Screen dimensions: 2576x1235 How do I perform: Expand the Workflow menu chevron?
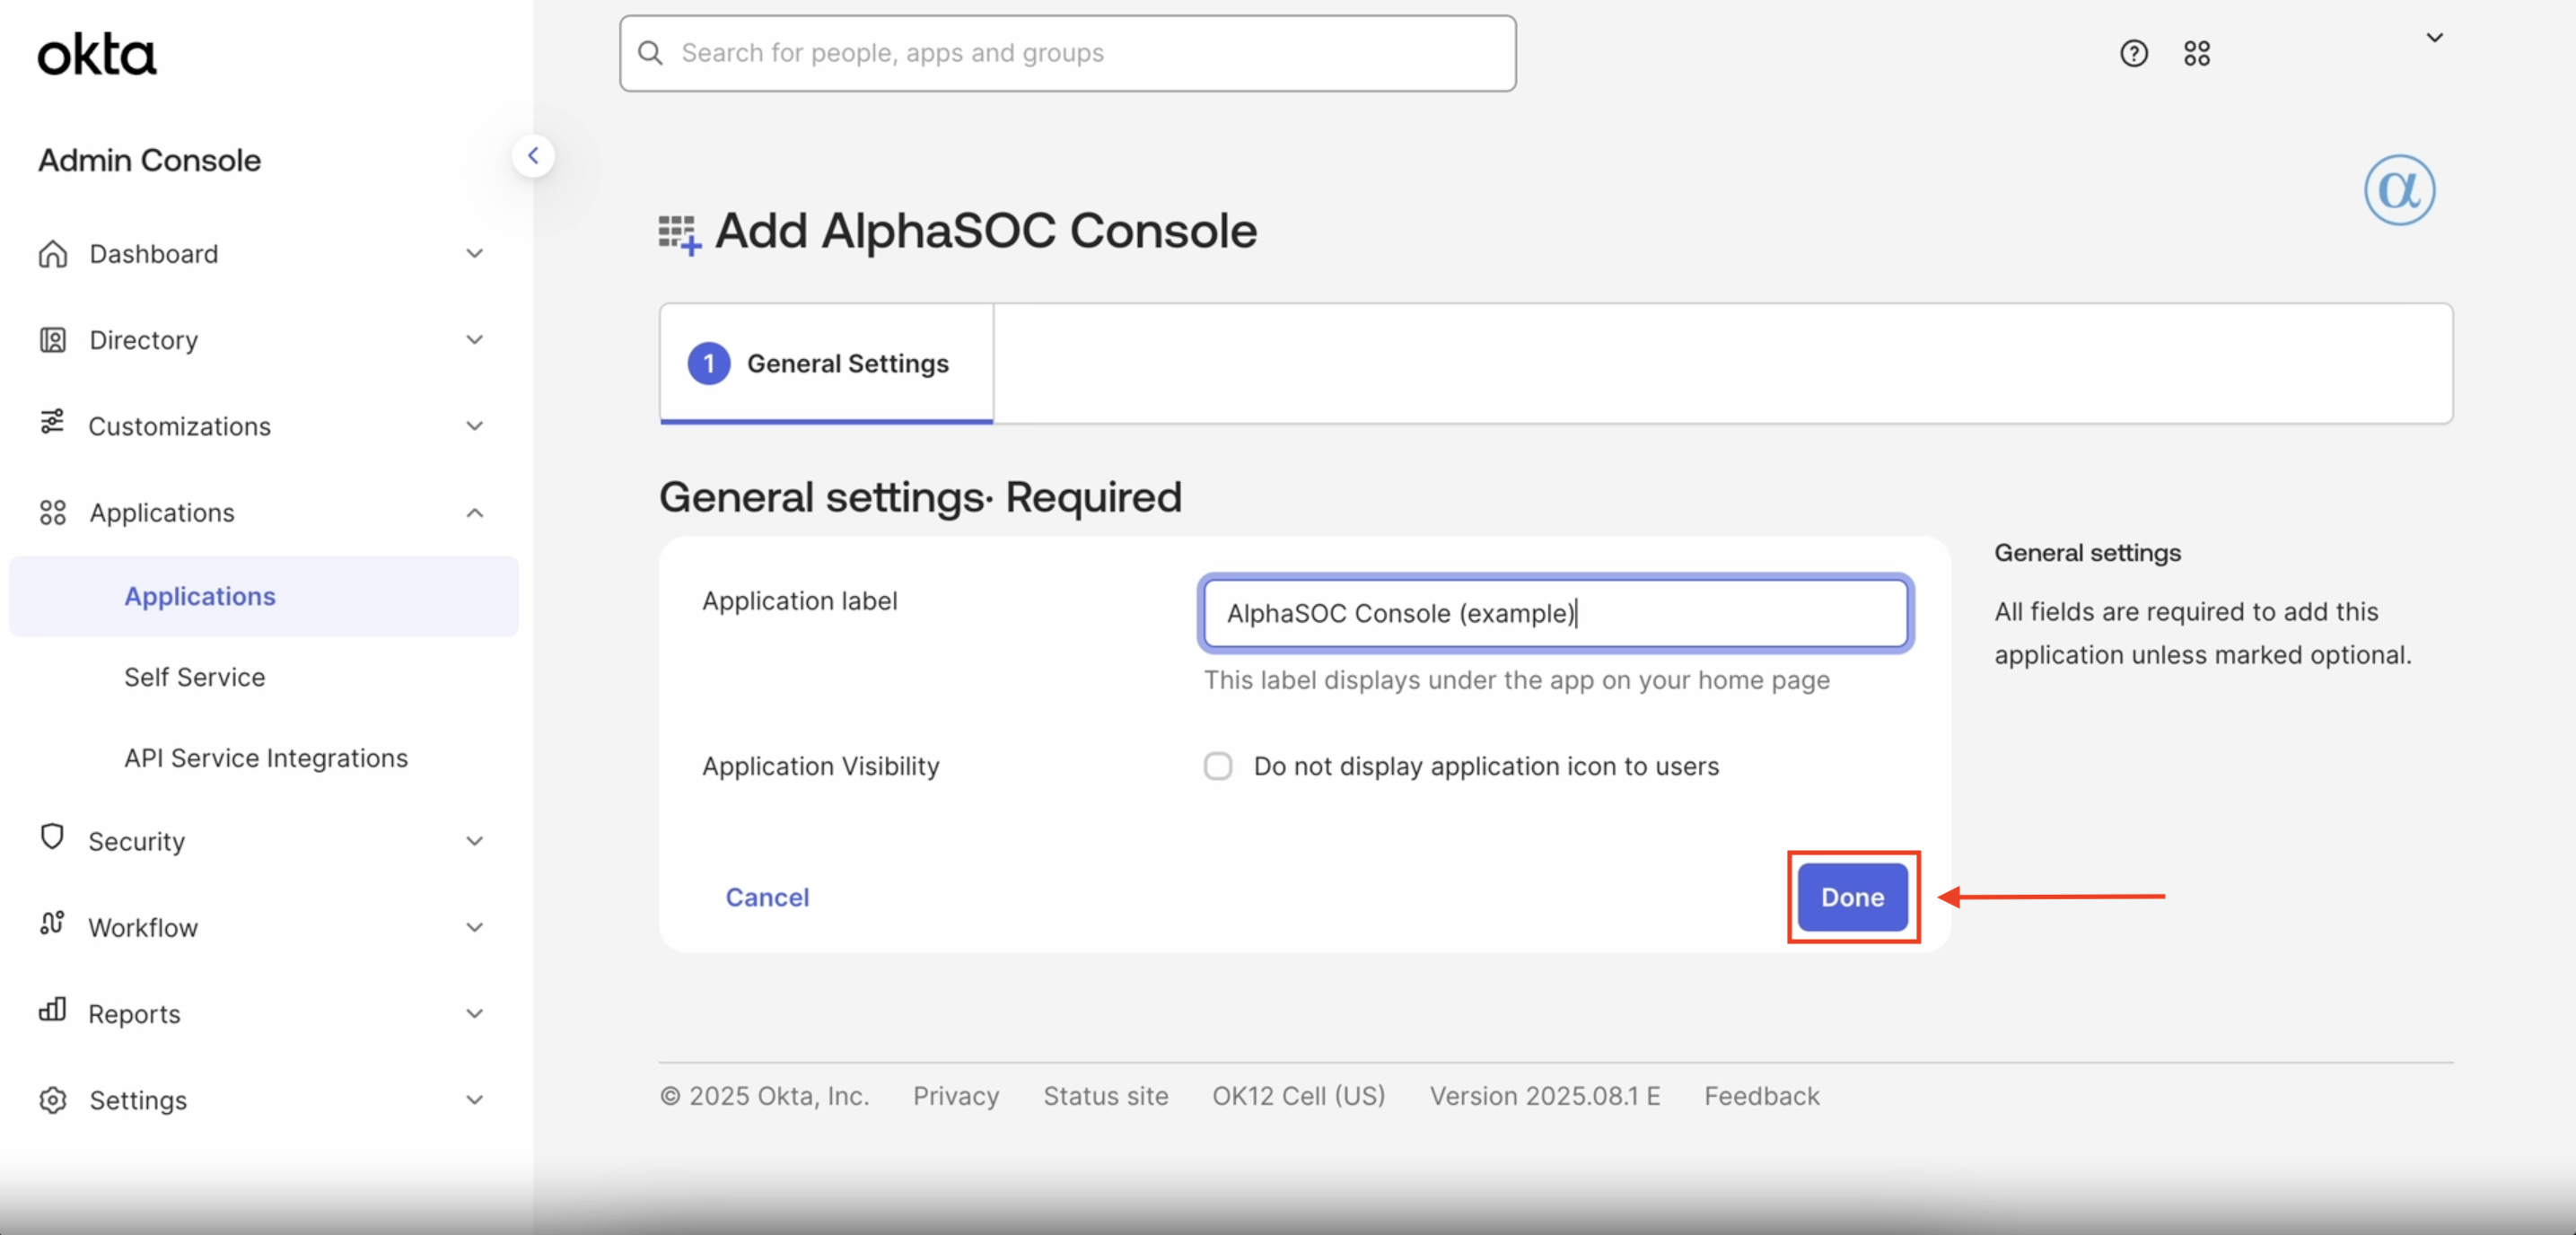click(x=475, y=927)
